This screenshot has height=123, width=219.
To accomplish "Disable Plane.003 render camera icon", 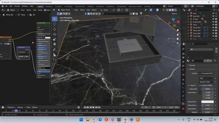I will 216,30.
